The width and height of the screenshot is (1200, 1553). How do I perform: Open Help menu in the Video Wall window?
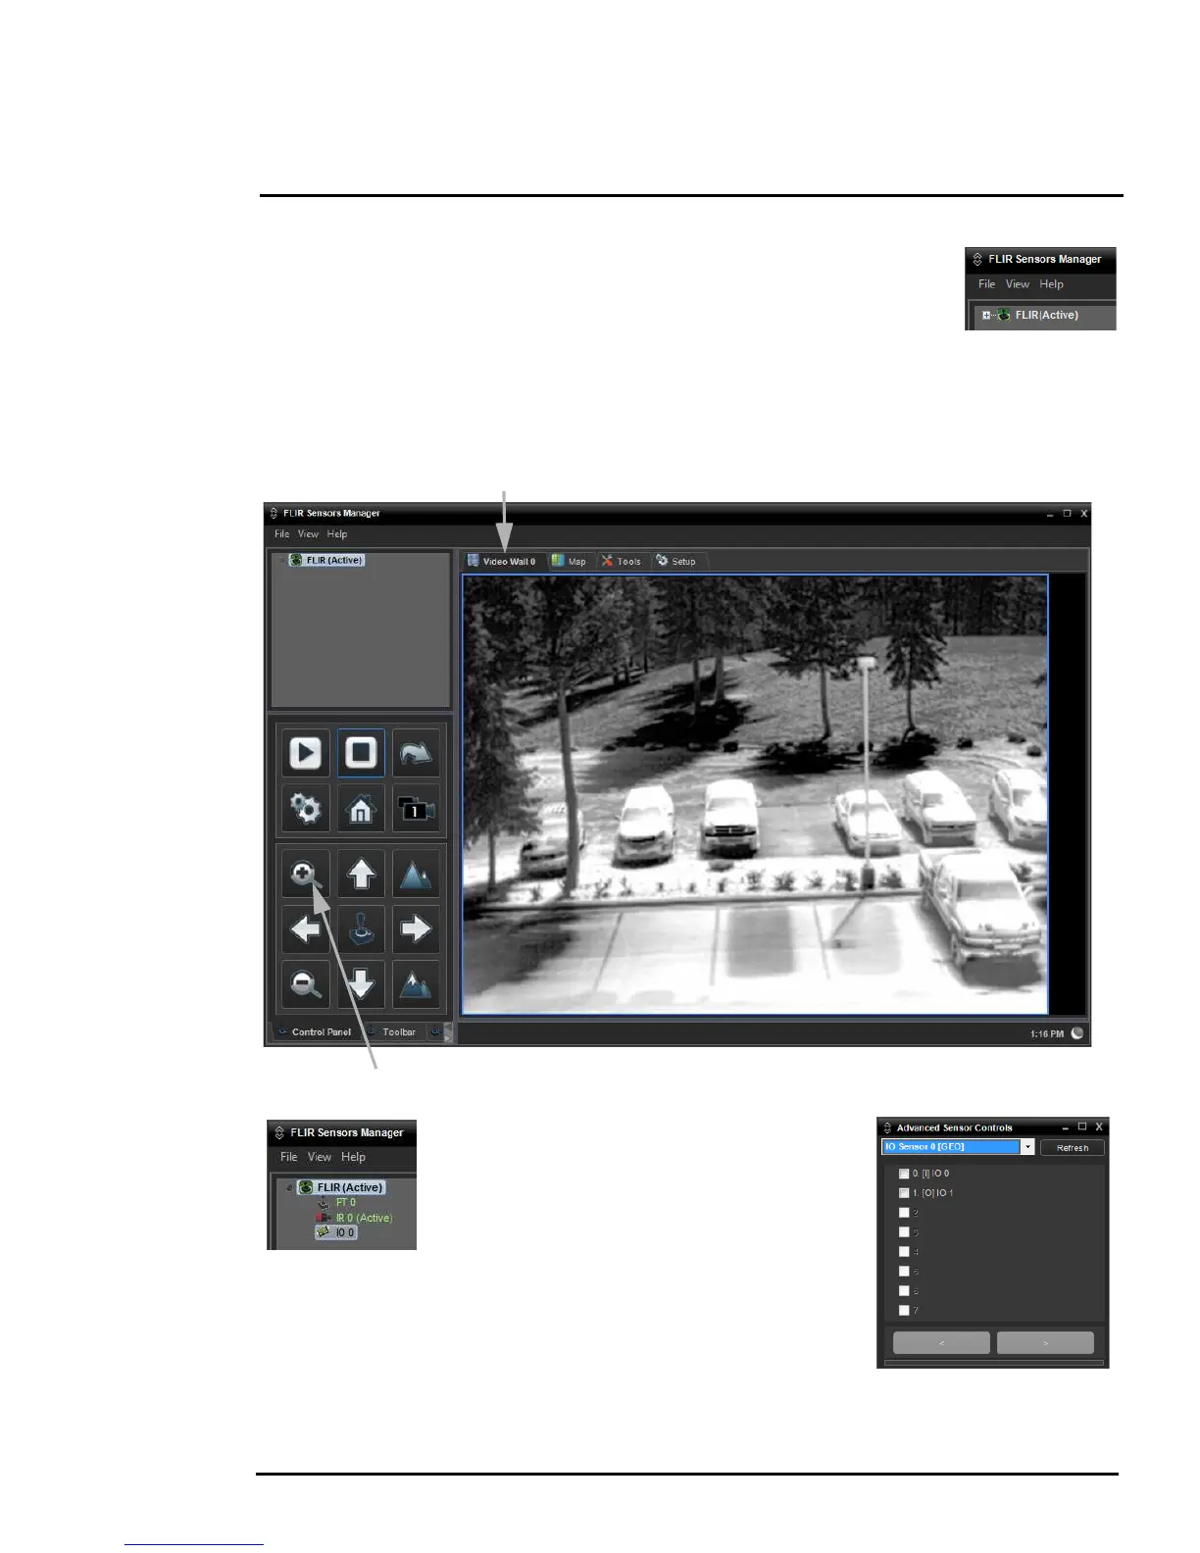click(x=337, y=534)
